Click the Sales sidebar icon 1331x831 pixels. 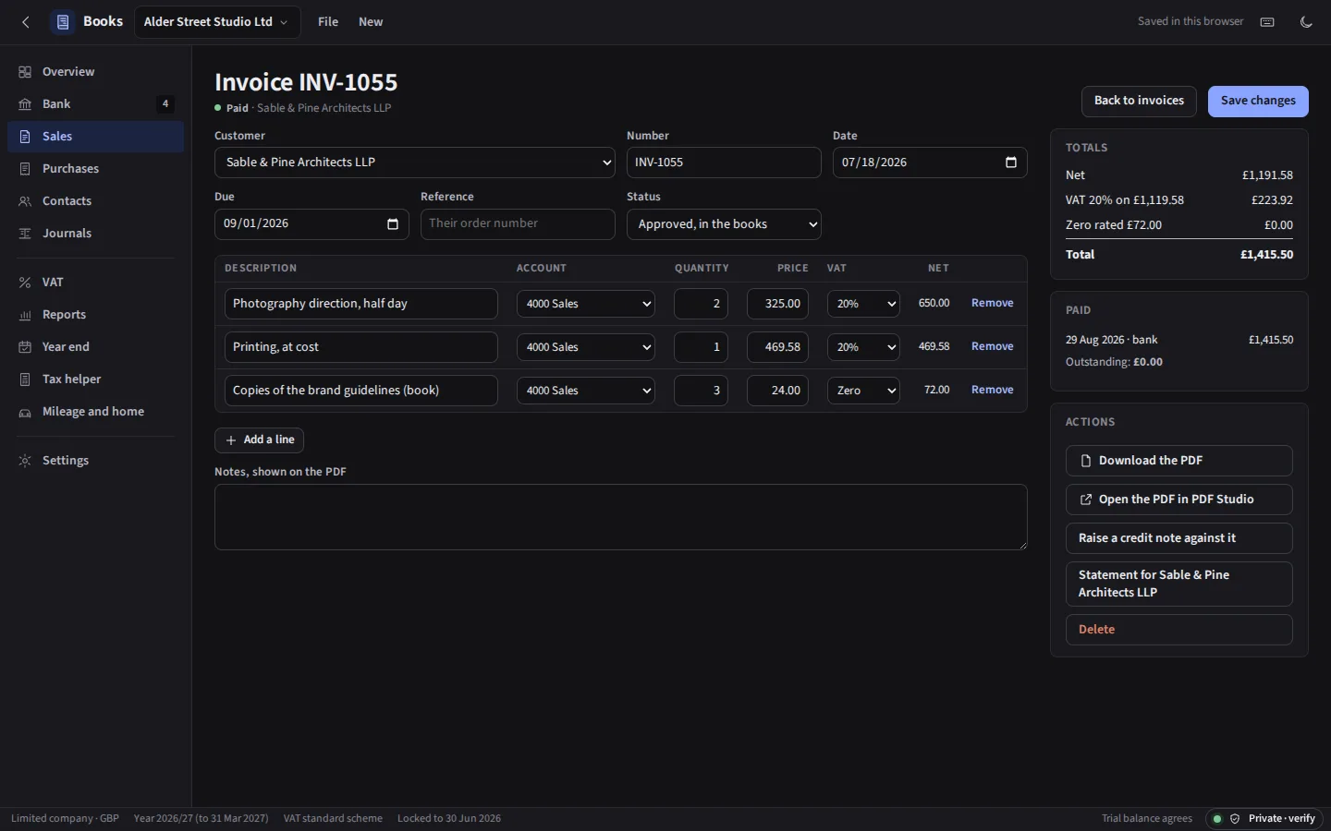click(25, 137)
